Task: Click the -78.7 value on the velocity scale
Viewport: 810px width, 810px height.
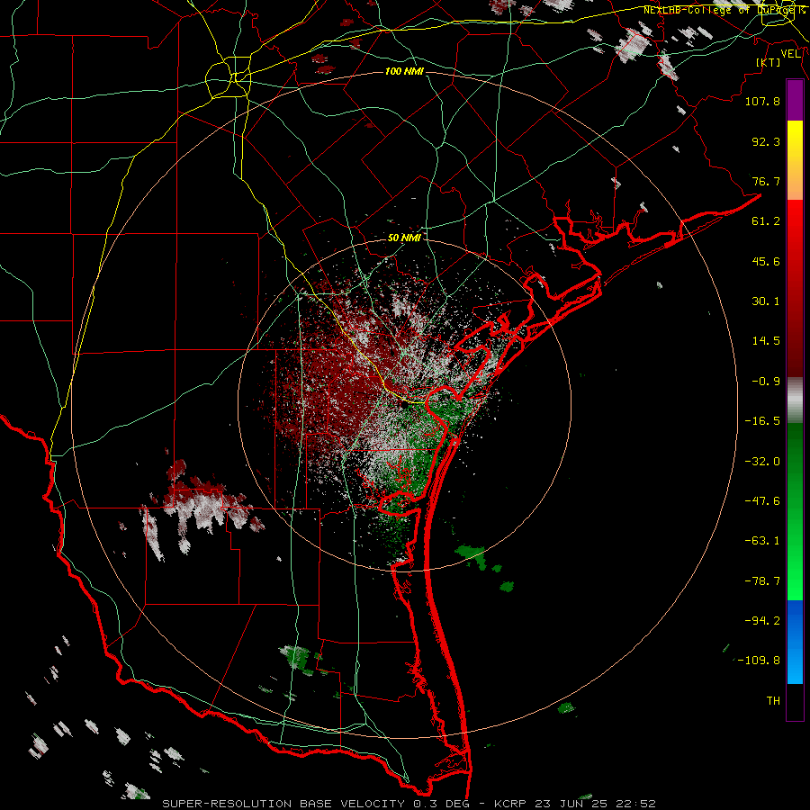Action: coord(762,581)
